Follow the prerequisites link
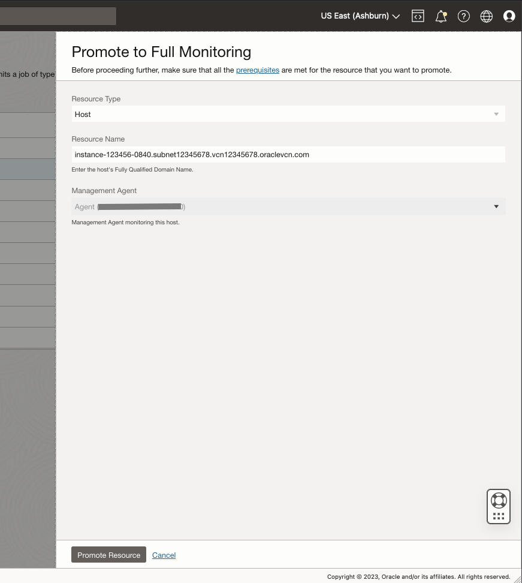Screen dimensions: 522x583 coord(258,70)
